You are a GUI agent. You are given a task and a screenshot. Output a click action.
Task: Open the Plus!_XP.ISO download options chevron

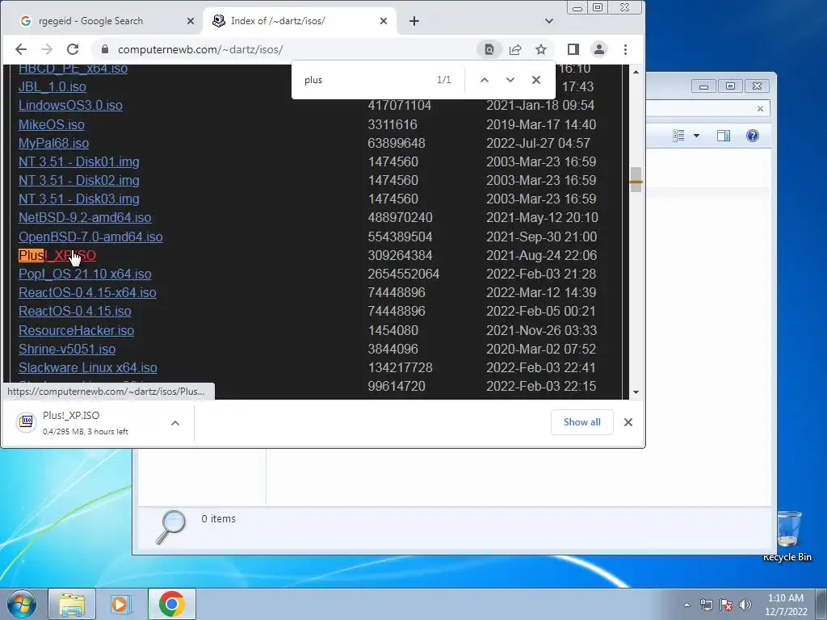(175, 423)
